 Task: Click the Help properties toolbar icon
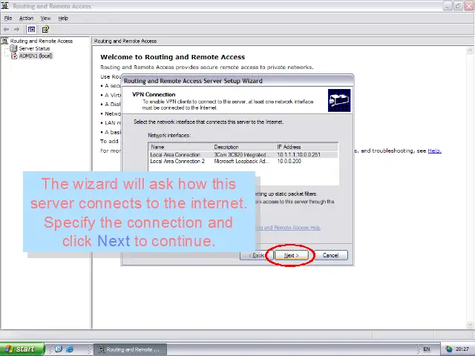(x=45, y=30)
